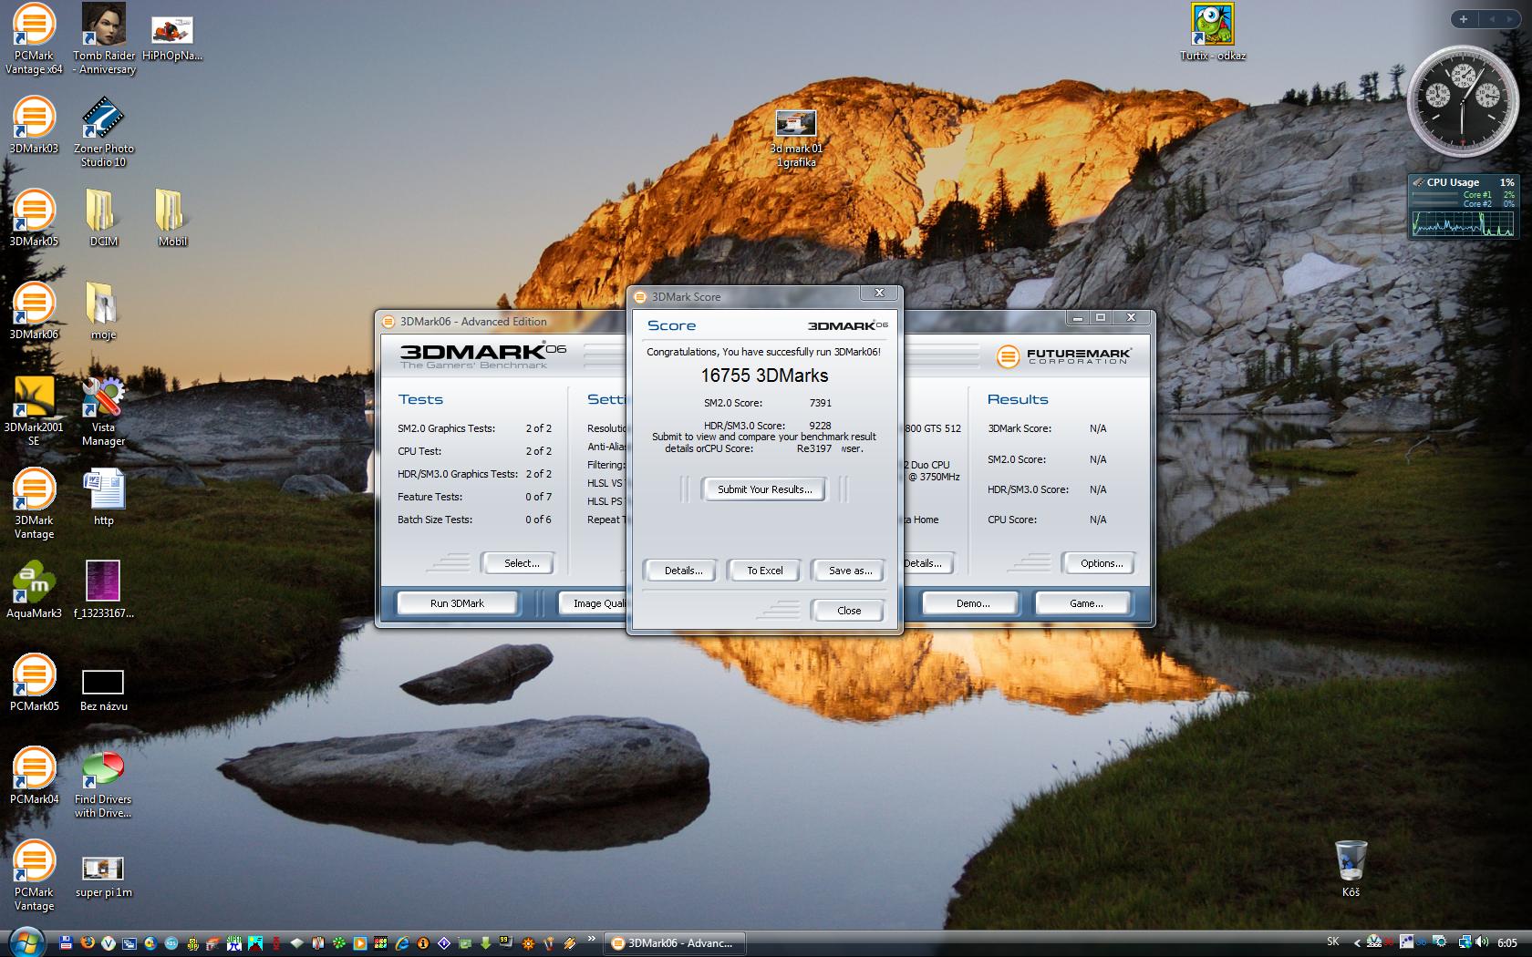1532x957 pixels.
Task: Click the sidebar add gadget plus button
Action: (x=1463, y=19)
